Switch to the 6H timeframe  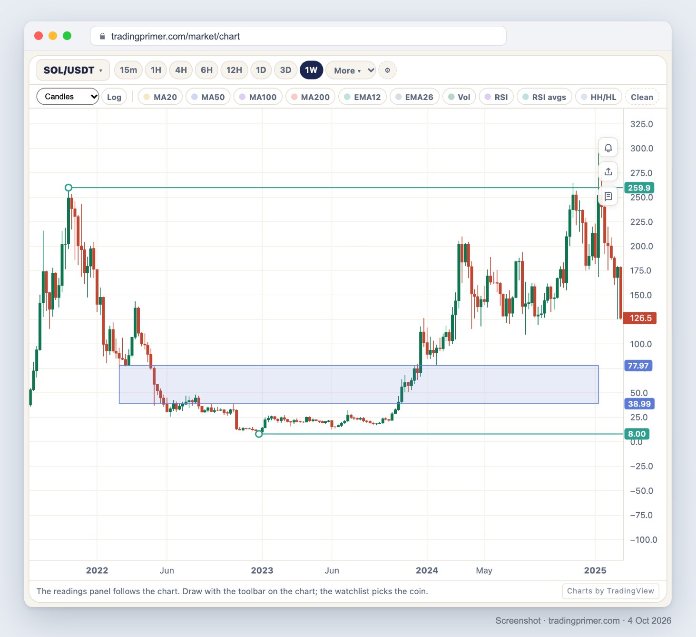tap(206, 70)
